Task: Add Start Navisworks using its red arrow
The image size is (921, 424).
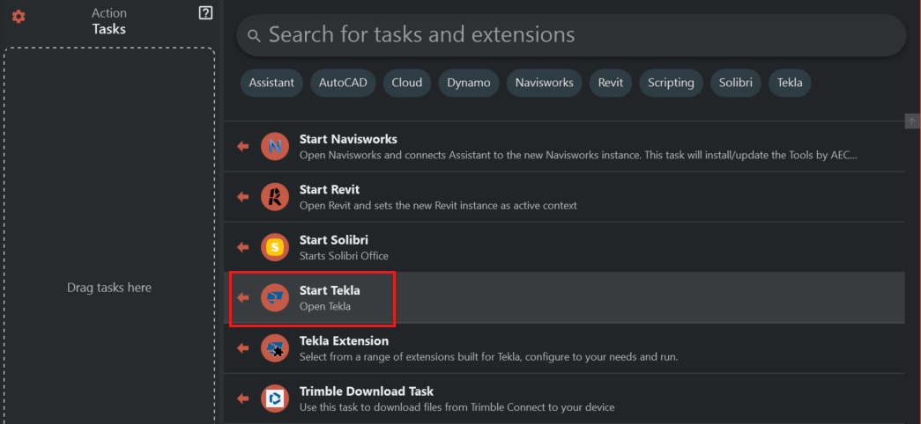Action: click(x=242, y=146)
